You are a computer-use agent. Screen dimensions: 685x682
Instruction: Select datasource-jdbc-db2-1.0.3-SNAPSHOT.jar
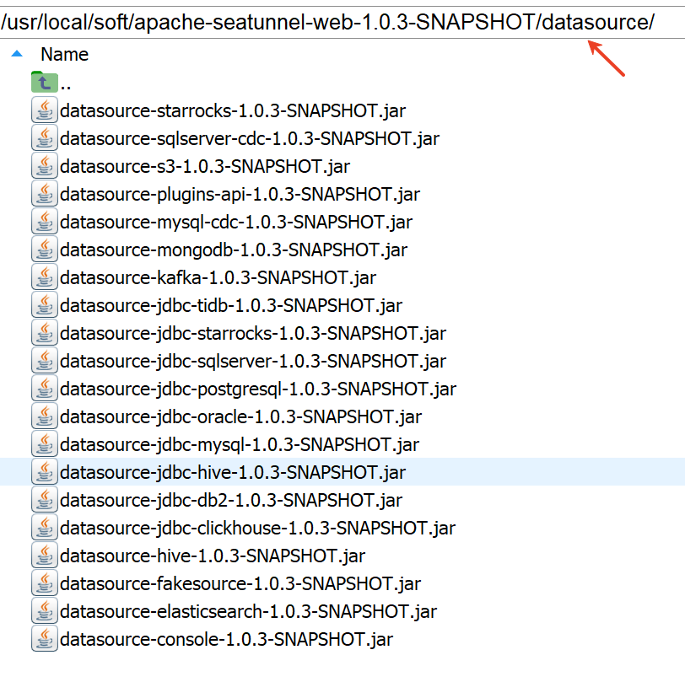pyautogui.click(x=231, y=501)
